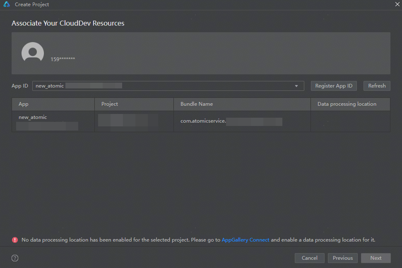Click the App column header
The width and height of the screenshot is (402, 268).
(x=24, y=104)
